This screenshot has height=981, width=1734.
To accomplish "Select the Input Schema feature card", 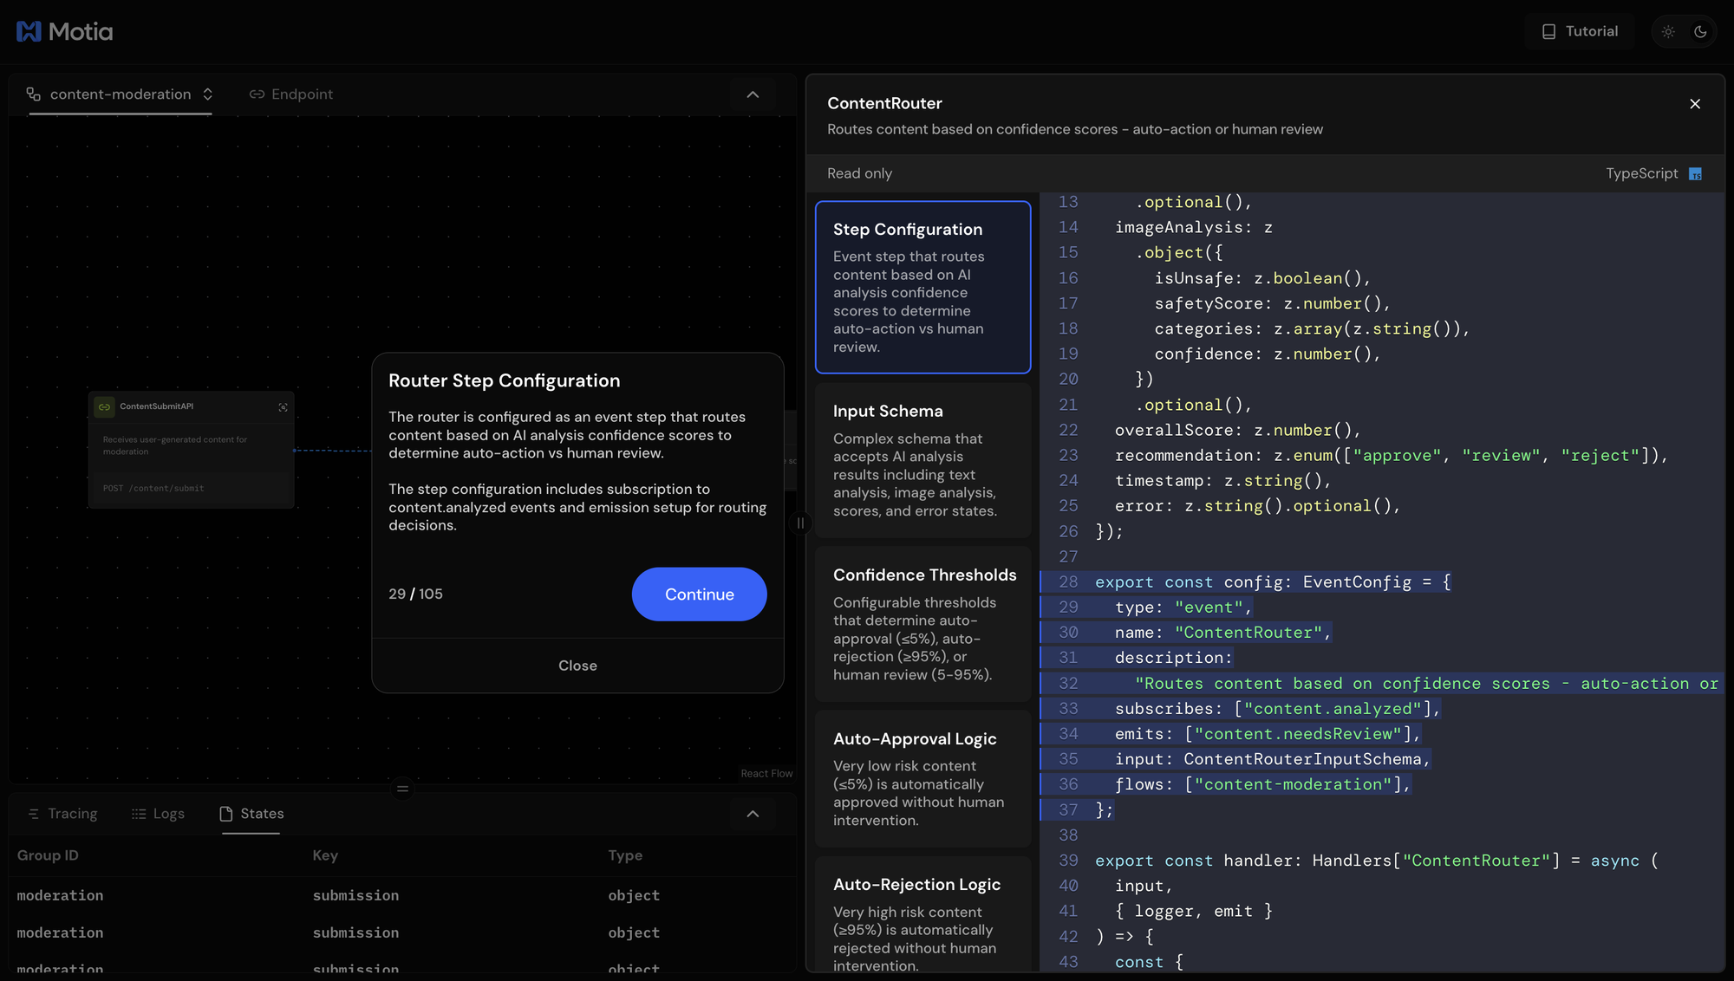I will click(x=922, y=460).
